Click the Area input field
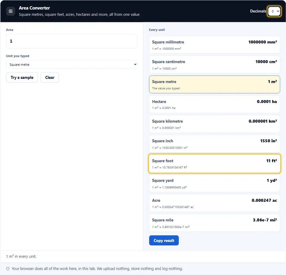 tap(72, 41)
